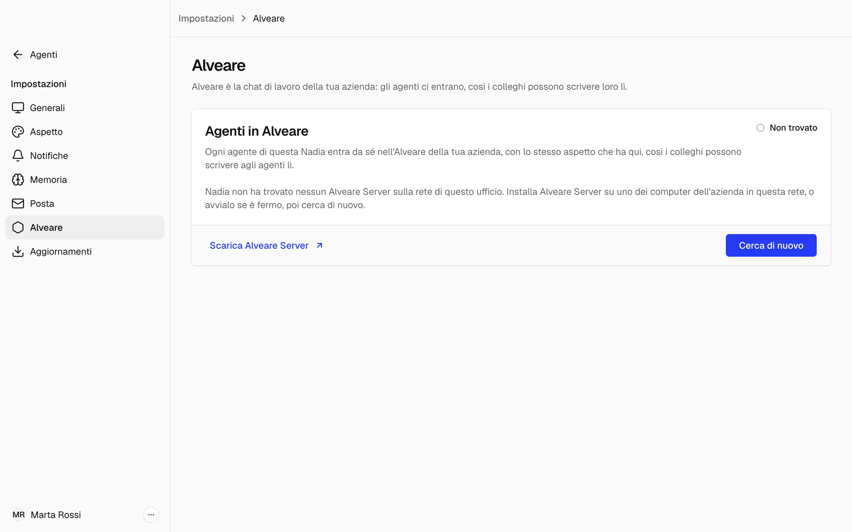Click the Alveare breadcrumb item
852x532 pixels.
point(269,18)
